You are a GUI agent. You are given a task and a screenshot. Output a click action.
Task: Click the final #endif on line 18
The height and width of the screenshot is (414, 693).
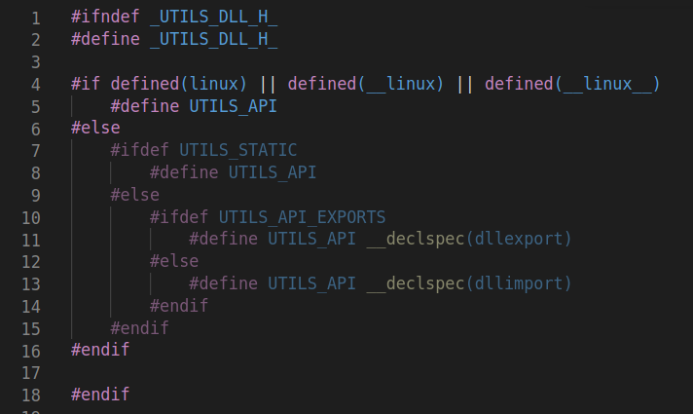100,395
